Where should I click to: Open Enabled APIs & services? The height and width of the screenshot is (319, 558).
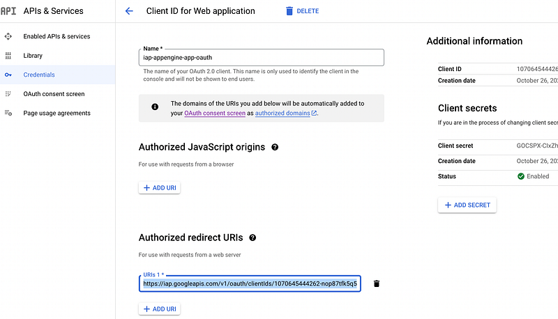[x=56, y=36]
